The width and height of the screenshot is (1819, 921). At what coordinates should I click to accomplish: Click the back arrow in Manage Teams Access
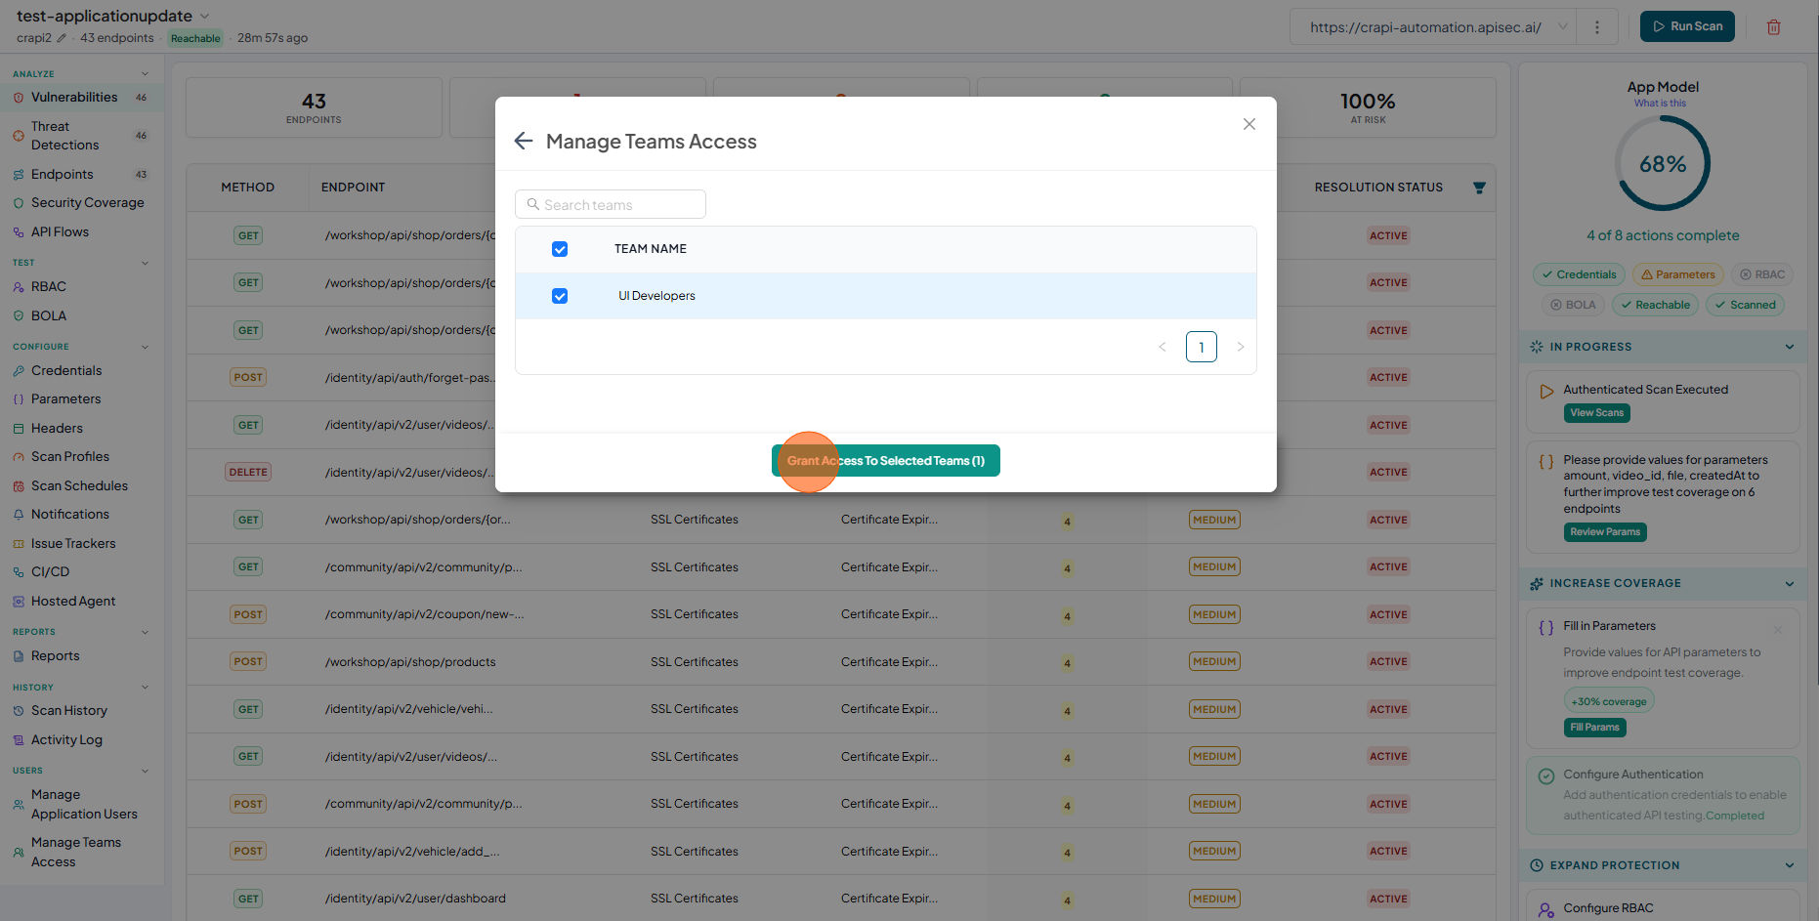(524, 141)
